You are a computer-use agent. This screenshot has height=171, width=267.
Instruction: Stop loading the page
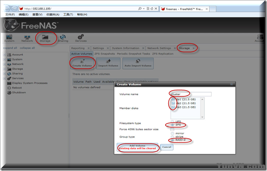(x=156, y=8)
